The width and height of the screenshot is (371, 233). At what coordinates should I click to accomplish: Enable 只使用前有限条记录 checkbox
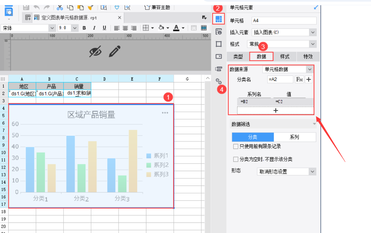[x=235, y=146]
